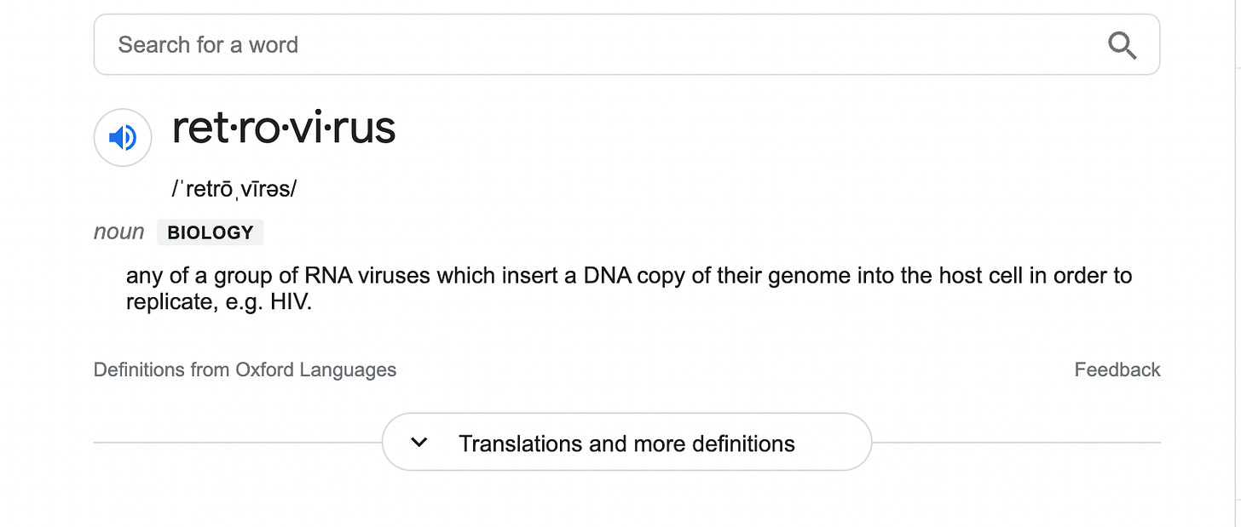
Task: Click the BIOLOGY subject tag
Action: [211, 232]
